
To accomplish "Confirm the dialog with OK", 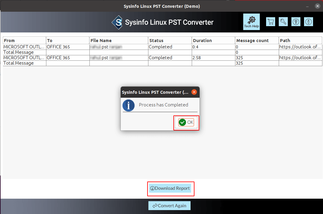I will (x=186, y=122).
